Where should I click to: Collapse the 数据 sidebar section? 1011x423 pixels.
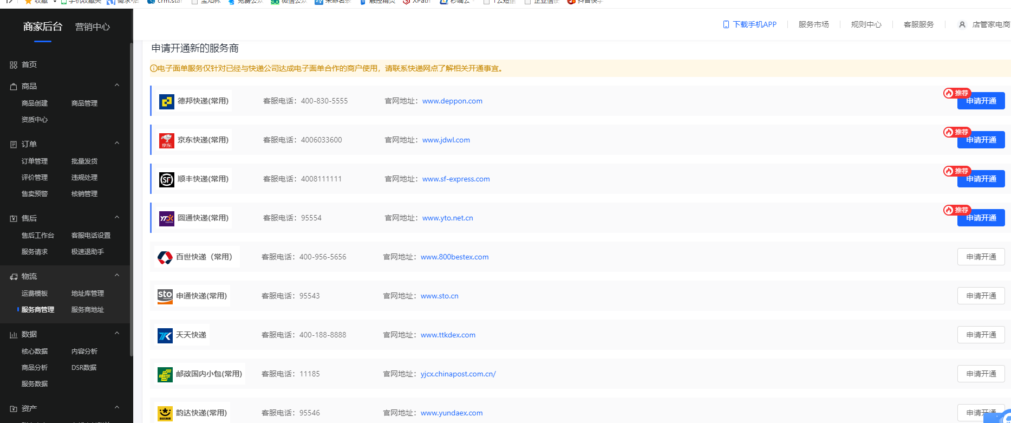pyautogui.click(x=117, y=334)
